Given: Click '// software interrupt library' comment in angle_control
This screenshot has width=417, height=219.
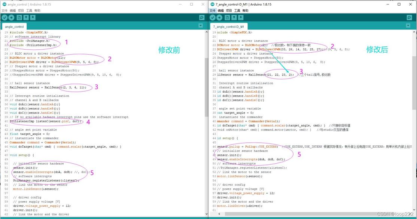Looking at the screenshot, I should click(x=35, y=37).
